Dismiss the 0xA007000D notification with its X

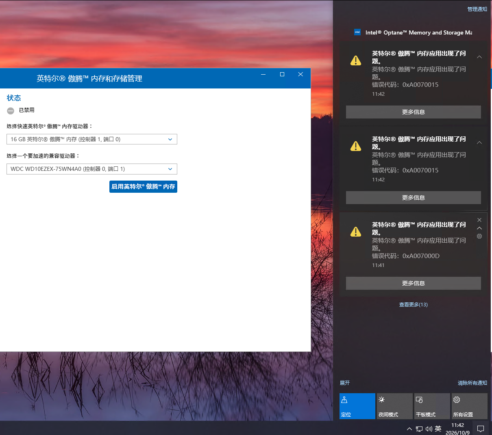click(x=479, y=220)
